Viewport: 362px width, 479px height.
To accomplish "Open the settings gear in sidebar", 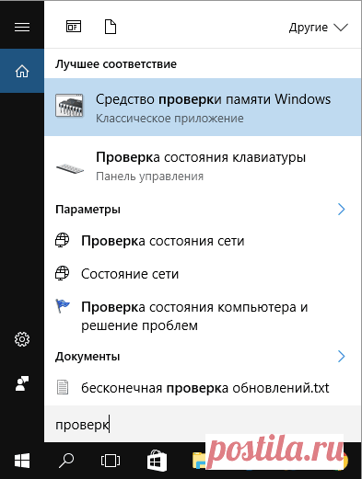I will pos(22,339).
